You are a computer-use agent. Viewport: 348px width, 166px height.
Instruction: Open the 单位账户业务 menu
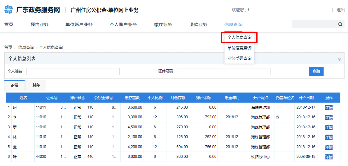79,24
